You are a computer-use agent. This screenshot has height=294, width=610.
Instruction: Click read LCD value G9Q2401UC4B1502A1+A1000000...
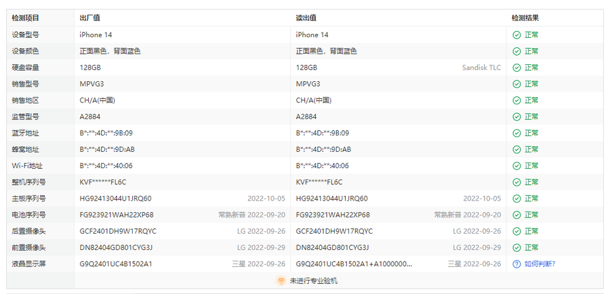[x=354, y=264]
